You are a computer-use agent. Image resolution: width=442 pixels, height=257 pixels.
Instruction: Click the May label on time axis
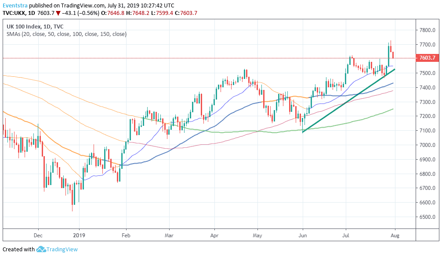(257, 236)
